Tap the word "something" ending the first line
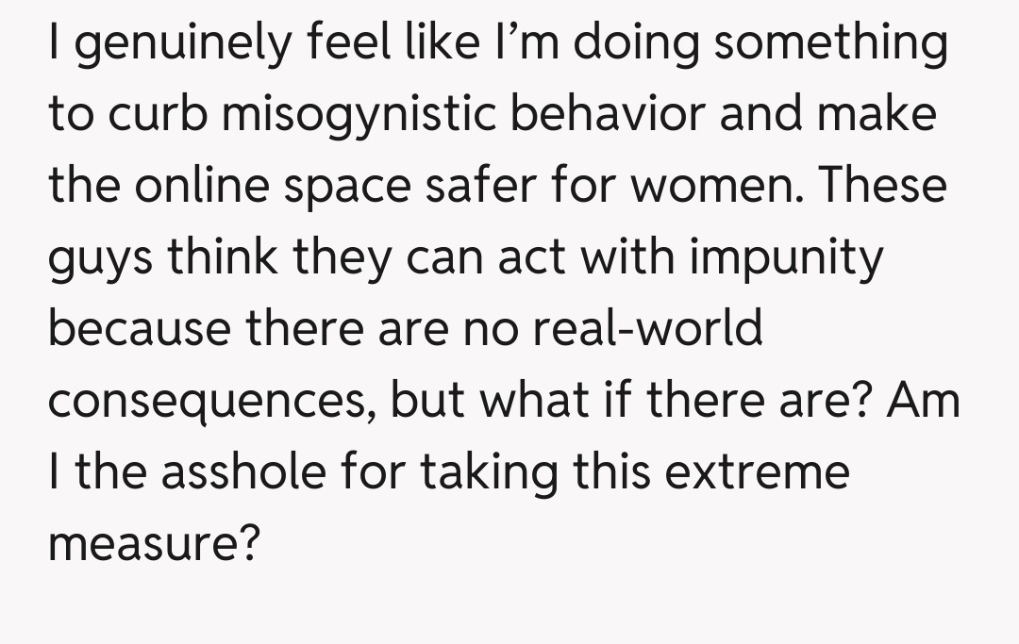 pyautogui.click(x=830, y=45)
